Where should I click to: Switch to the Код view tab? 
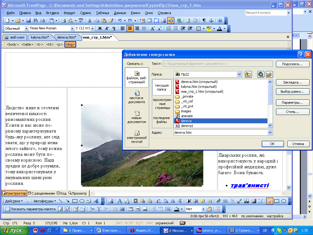point(62,193)
